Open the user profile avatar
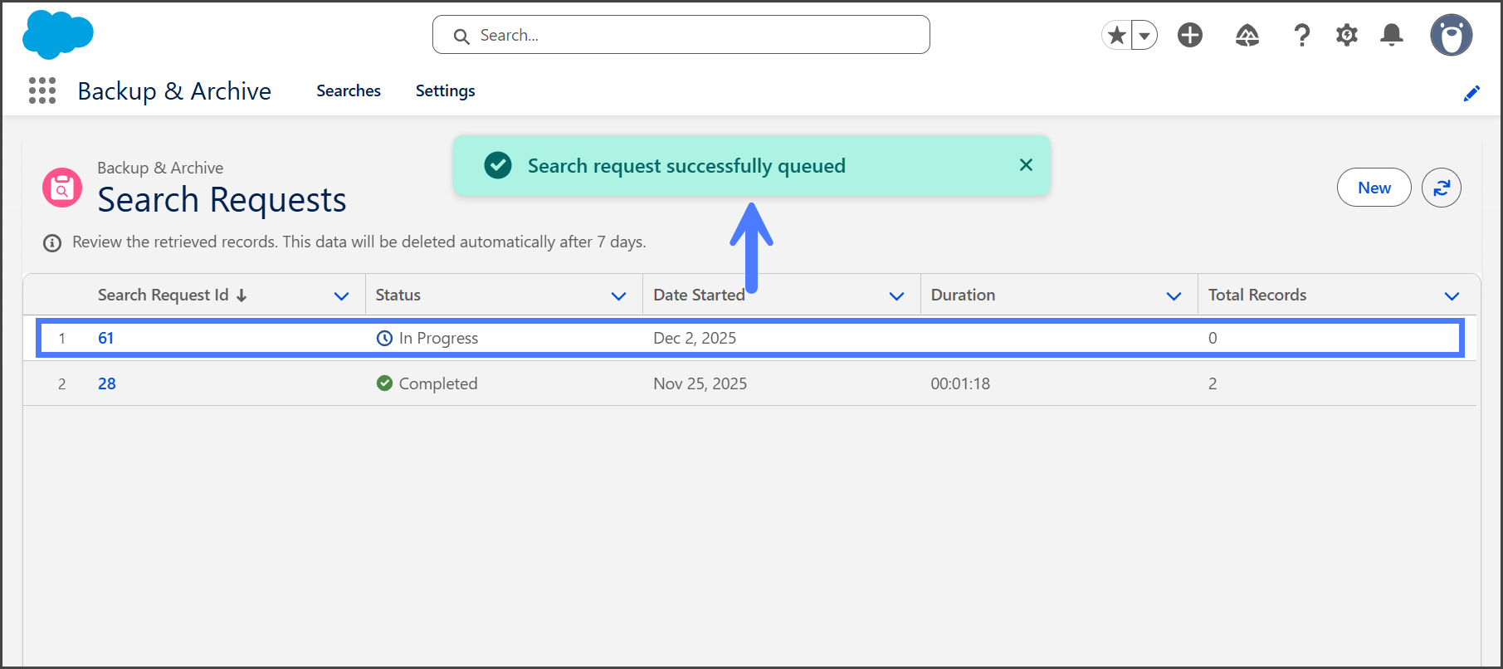Screen dimensions: 1503x669 click(x=1451, y=35)
